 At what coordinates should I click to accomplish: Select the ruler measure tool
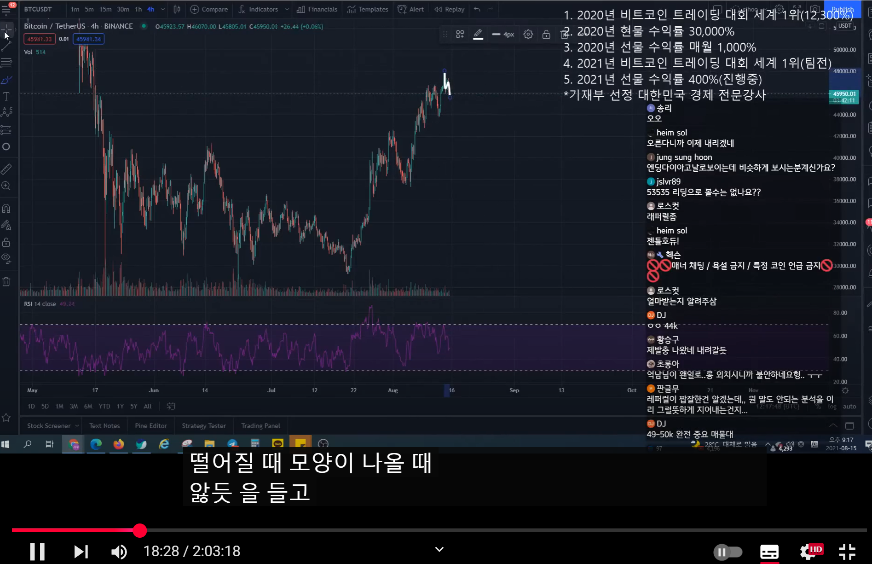tap(6, 169)
